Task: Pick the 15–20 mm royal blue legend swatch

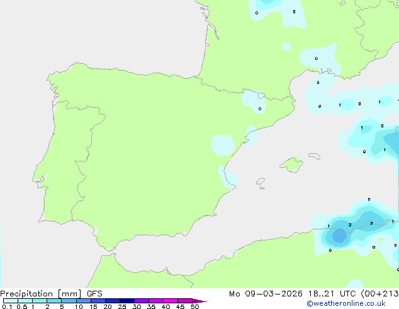Action: [x=98, y=301]
